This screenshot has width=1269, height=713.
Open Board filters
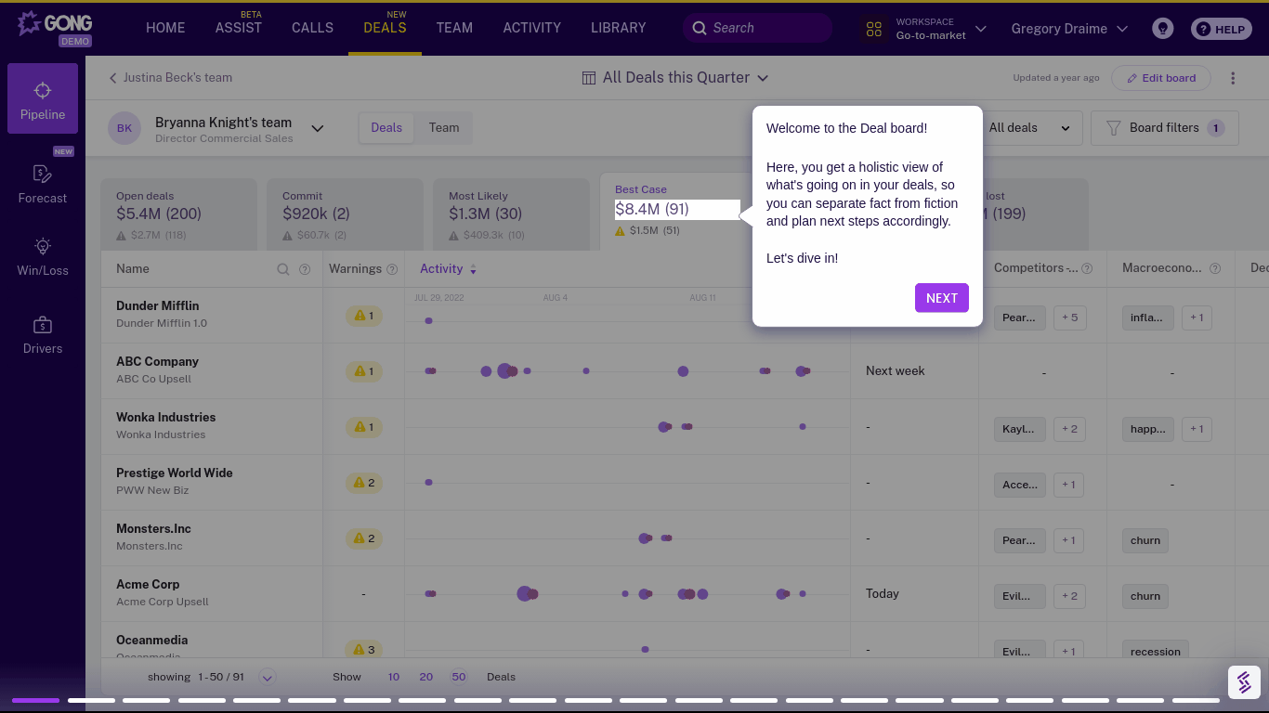point(1165,128)
